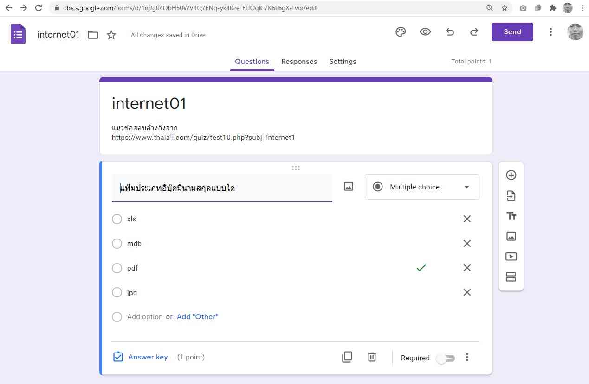Add title and description from sidebar
589x384 pixels.
511,216
